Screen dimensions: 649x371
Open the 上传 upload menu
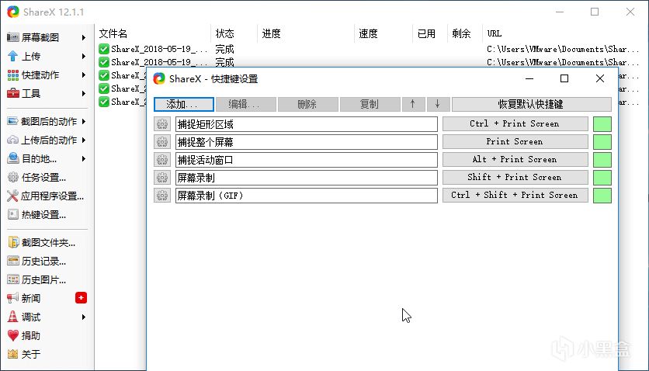[47, 56]
